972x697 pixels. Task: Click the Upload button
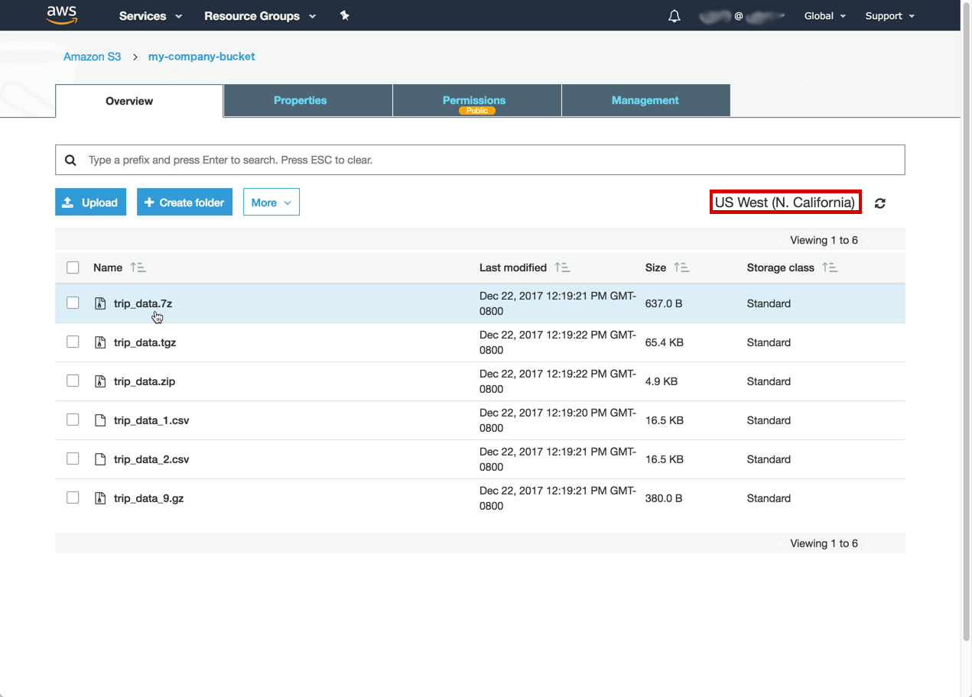(90, 203)
